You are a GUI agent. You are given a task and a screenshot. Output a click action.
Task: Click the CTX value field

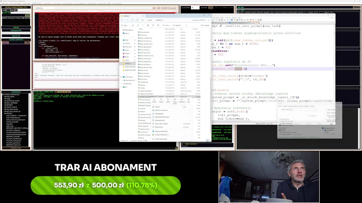point(8,10)
